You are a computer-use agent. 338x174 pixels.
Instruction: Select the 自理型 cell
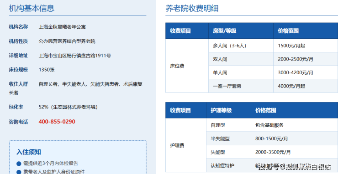(228, 125)
